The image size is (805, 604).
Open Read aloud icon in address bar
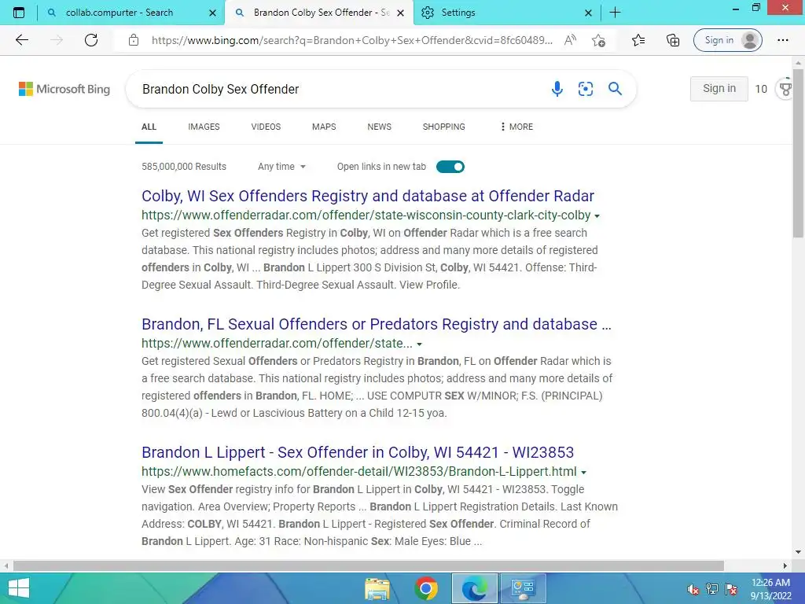click(x=571, y=40)
